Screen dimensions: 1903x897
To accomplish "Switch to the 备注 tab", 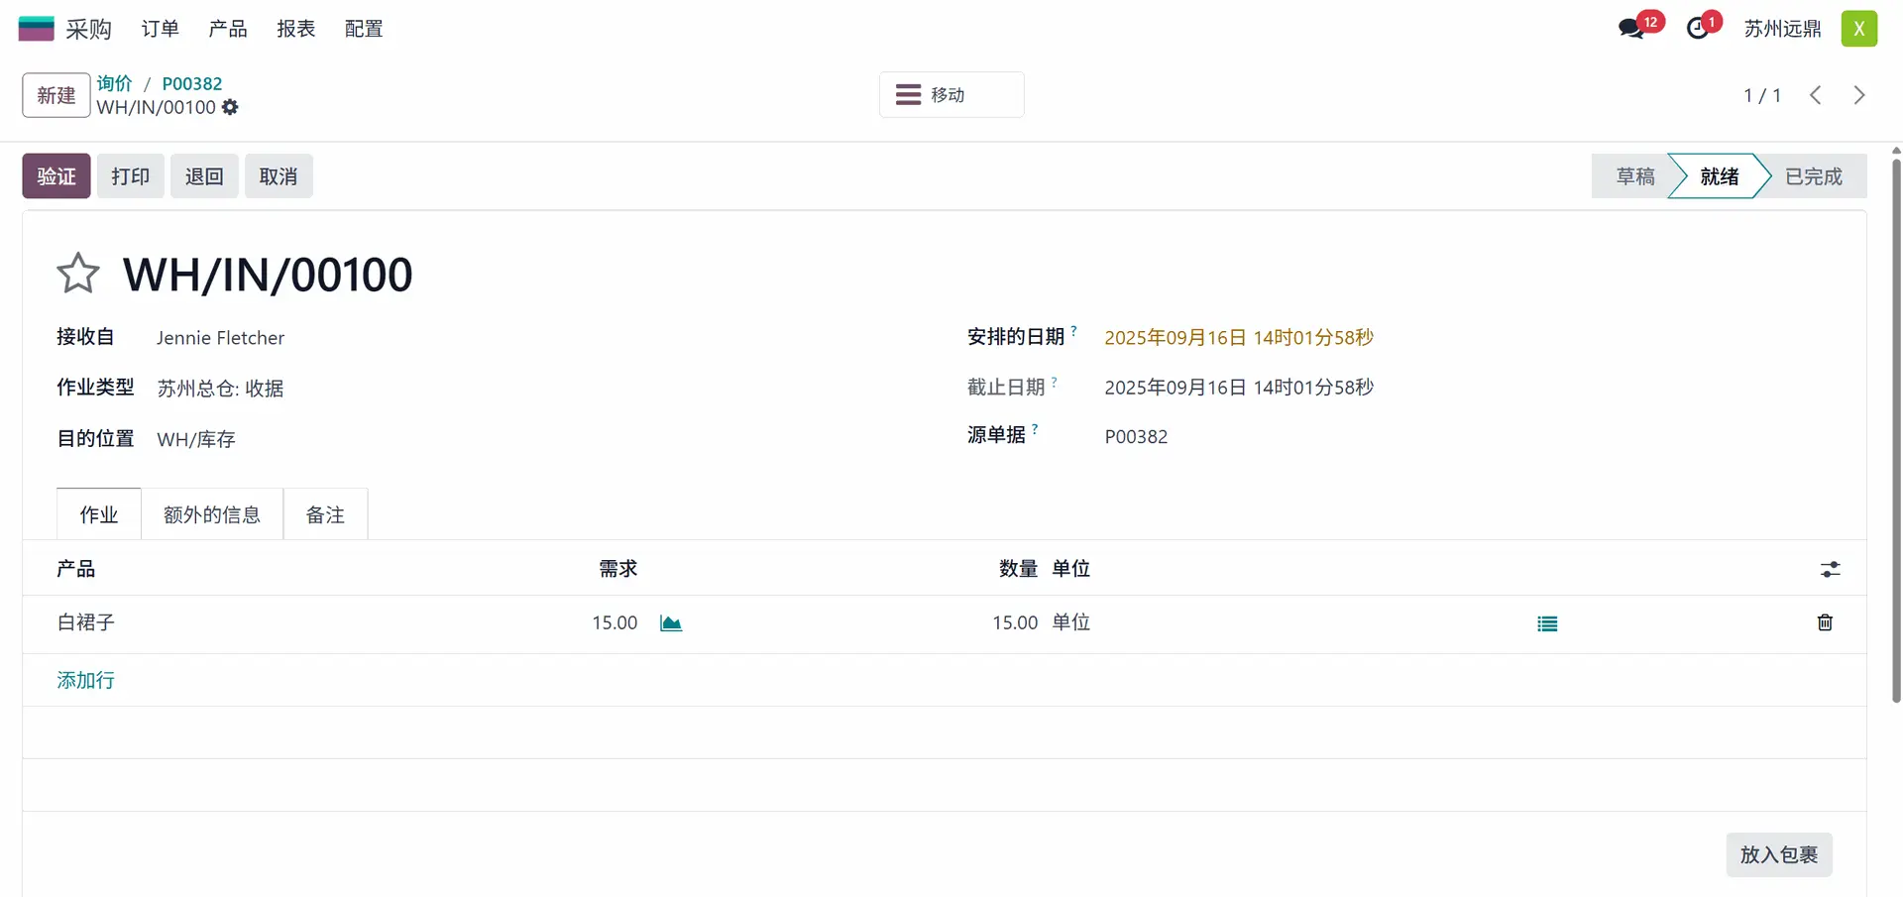I will 325,514.
